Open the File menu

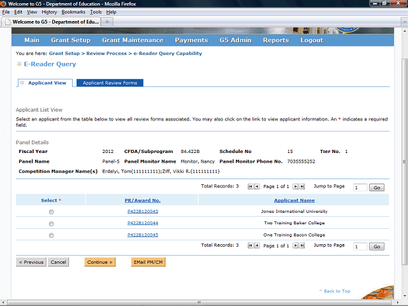(x=6, y=12)
